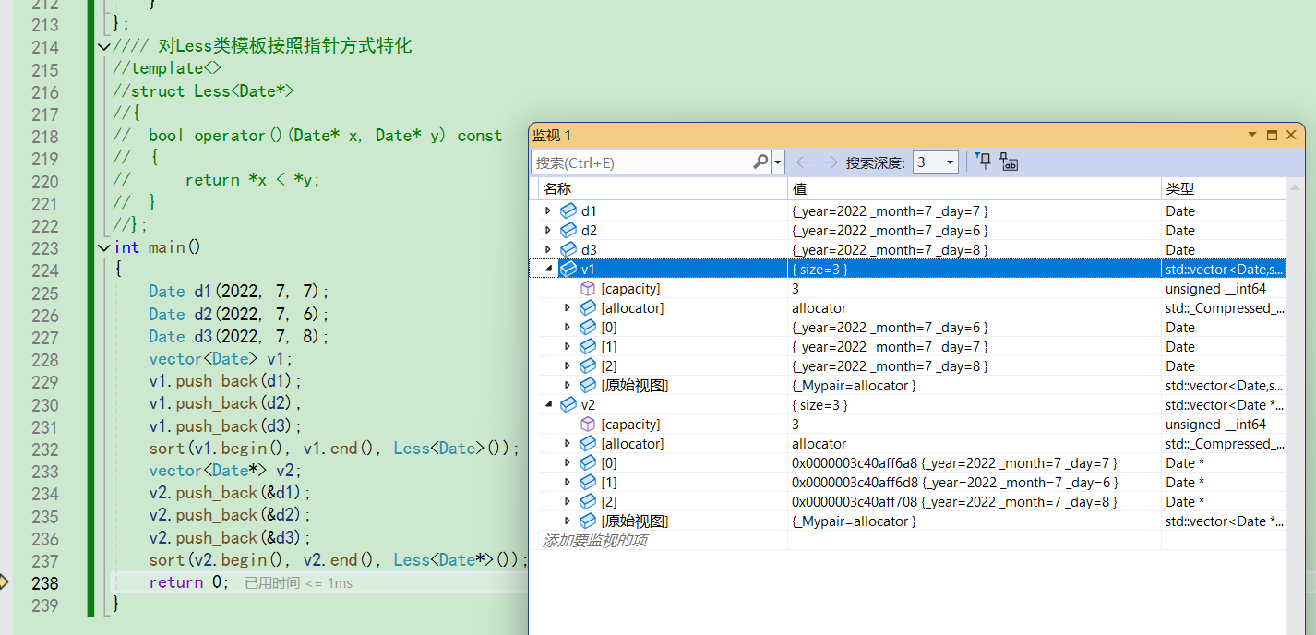
Task: Collapse the v1 vector entry
Action: (548, 269)
